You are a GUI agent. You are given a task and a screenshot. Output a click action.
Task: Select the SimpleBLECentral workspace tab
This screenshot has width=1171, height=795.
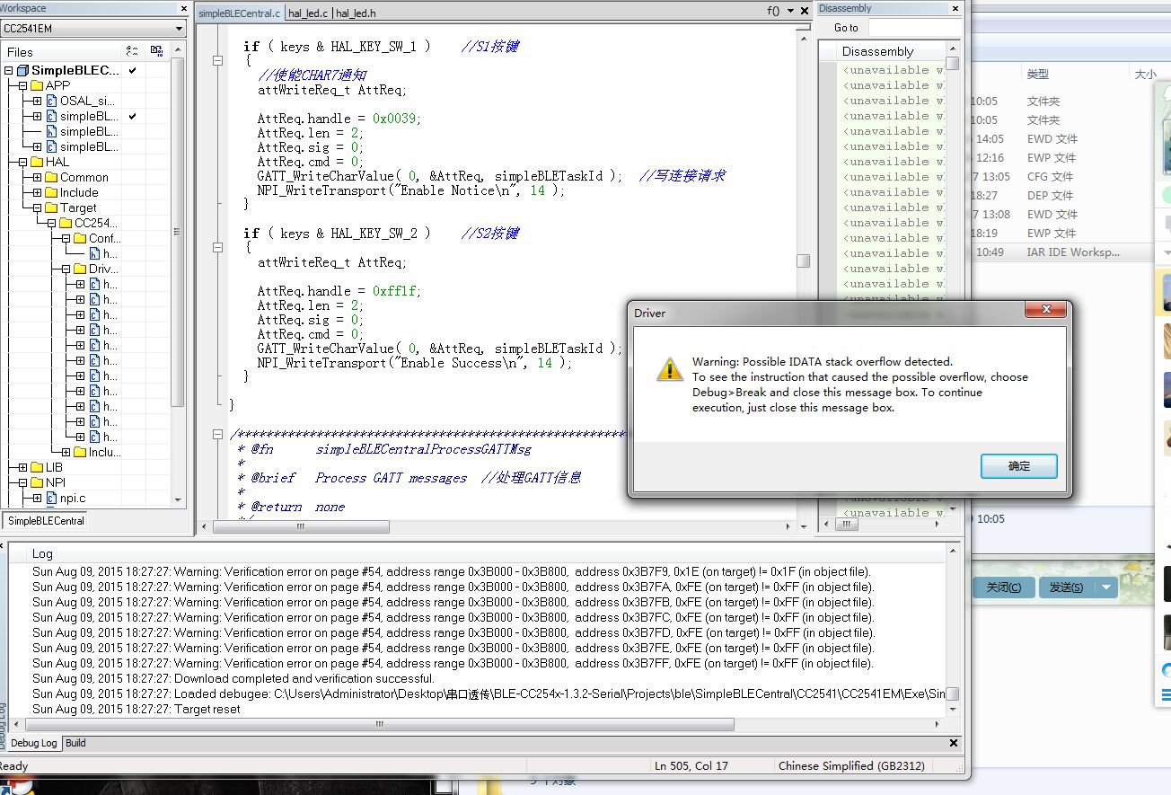46,520
